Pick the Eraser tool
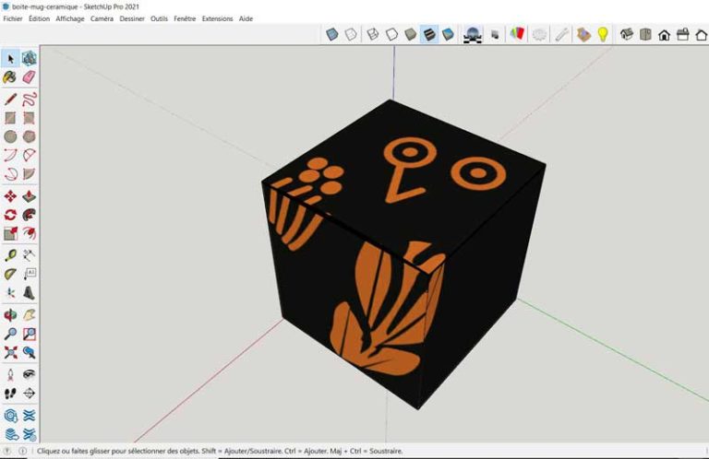The height and width of the screenshot is (459, 709). pyautogui.click(x=29, y=77)
